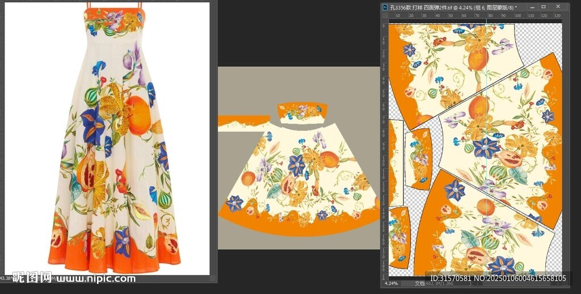Select the small bodice piece above the skirt
Screen dimensions: 581x294
click(x=300, y=111)
